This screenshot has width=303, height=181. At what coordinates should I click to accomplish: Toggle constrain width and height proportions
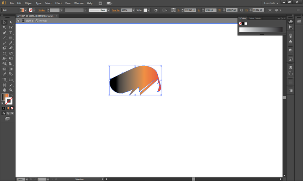click(x=241, y=10)
